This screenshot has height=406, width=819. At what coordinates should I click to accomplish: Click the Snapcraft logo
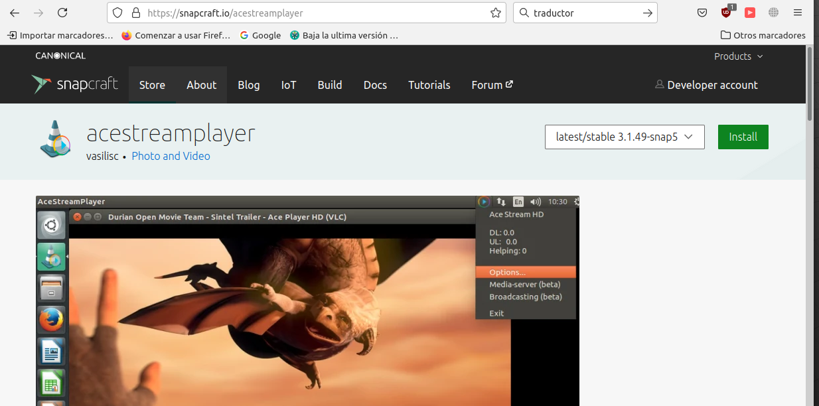coord(74,84)
